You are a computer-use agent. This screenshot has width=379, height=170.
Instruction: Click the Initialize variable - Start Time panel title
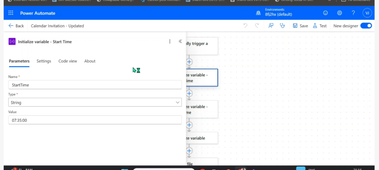45,41
